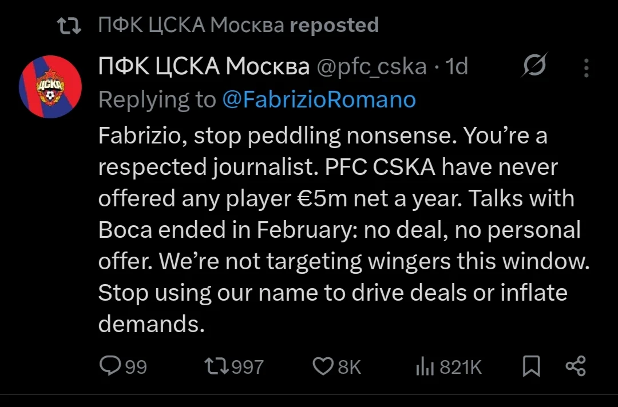
Task: Click the 997 reposts count
Action: pos(248,367)
